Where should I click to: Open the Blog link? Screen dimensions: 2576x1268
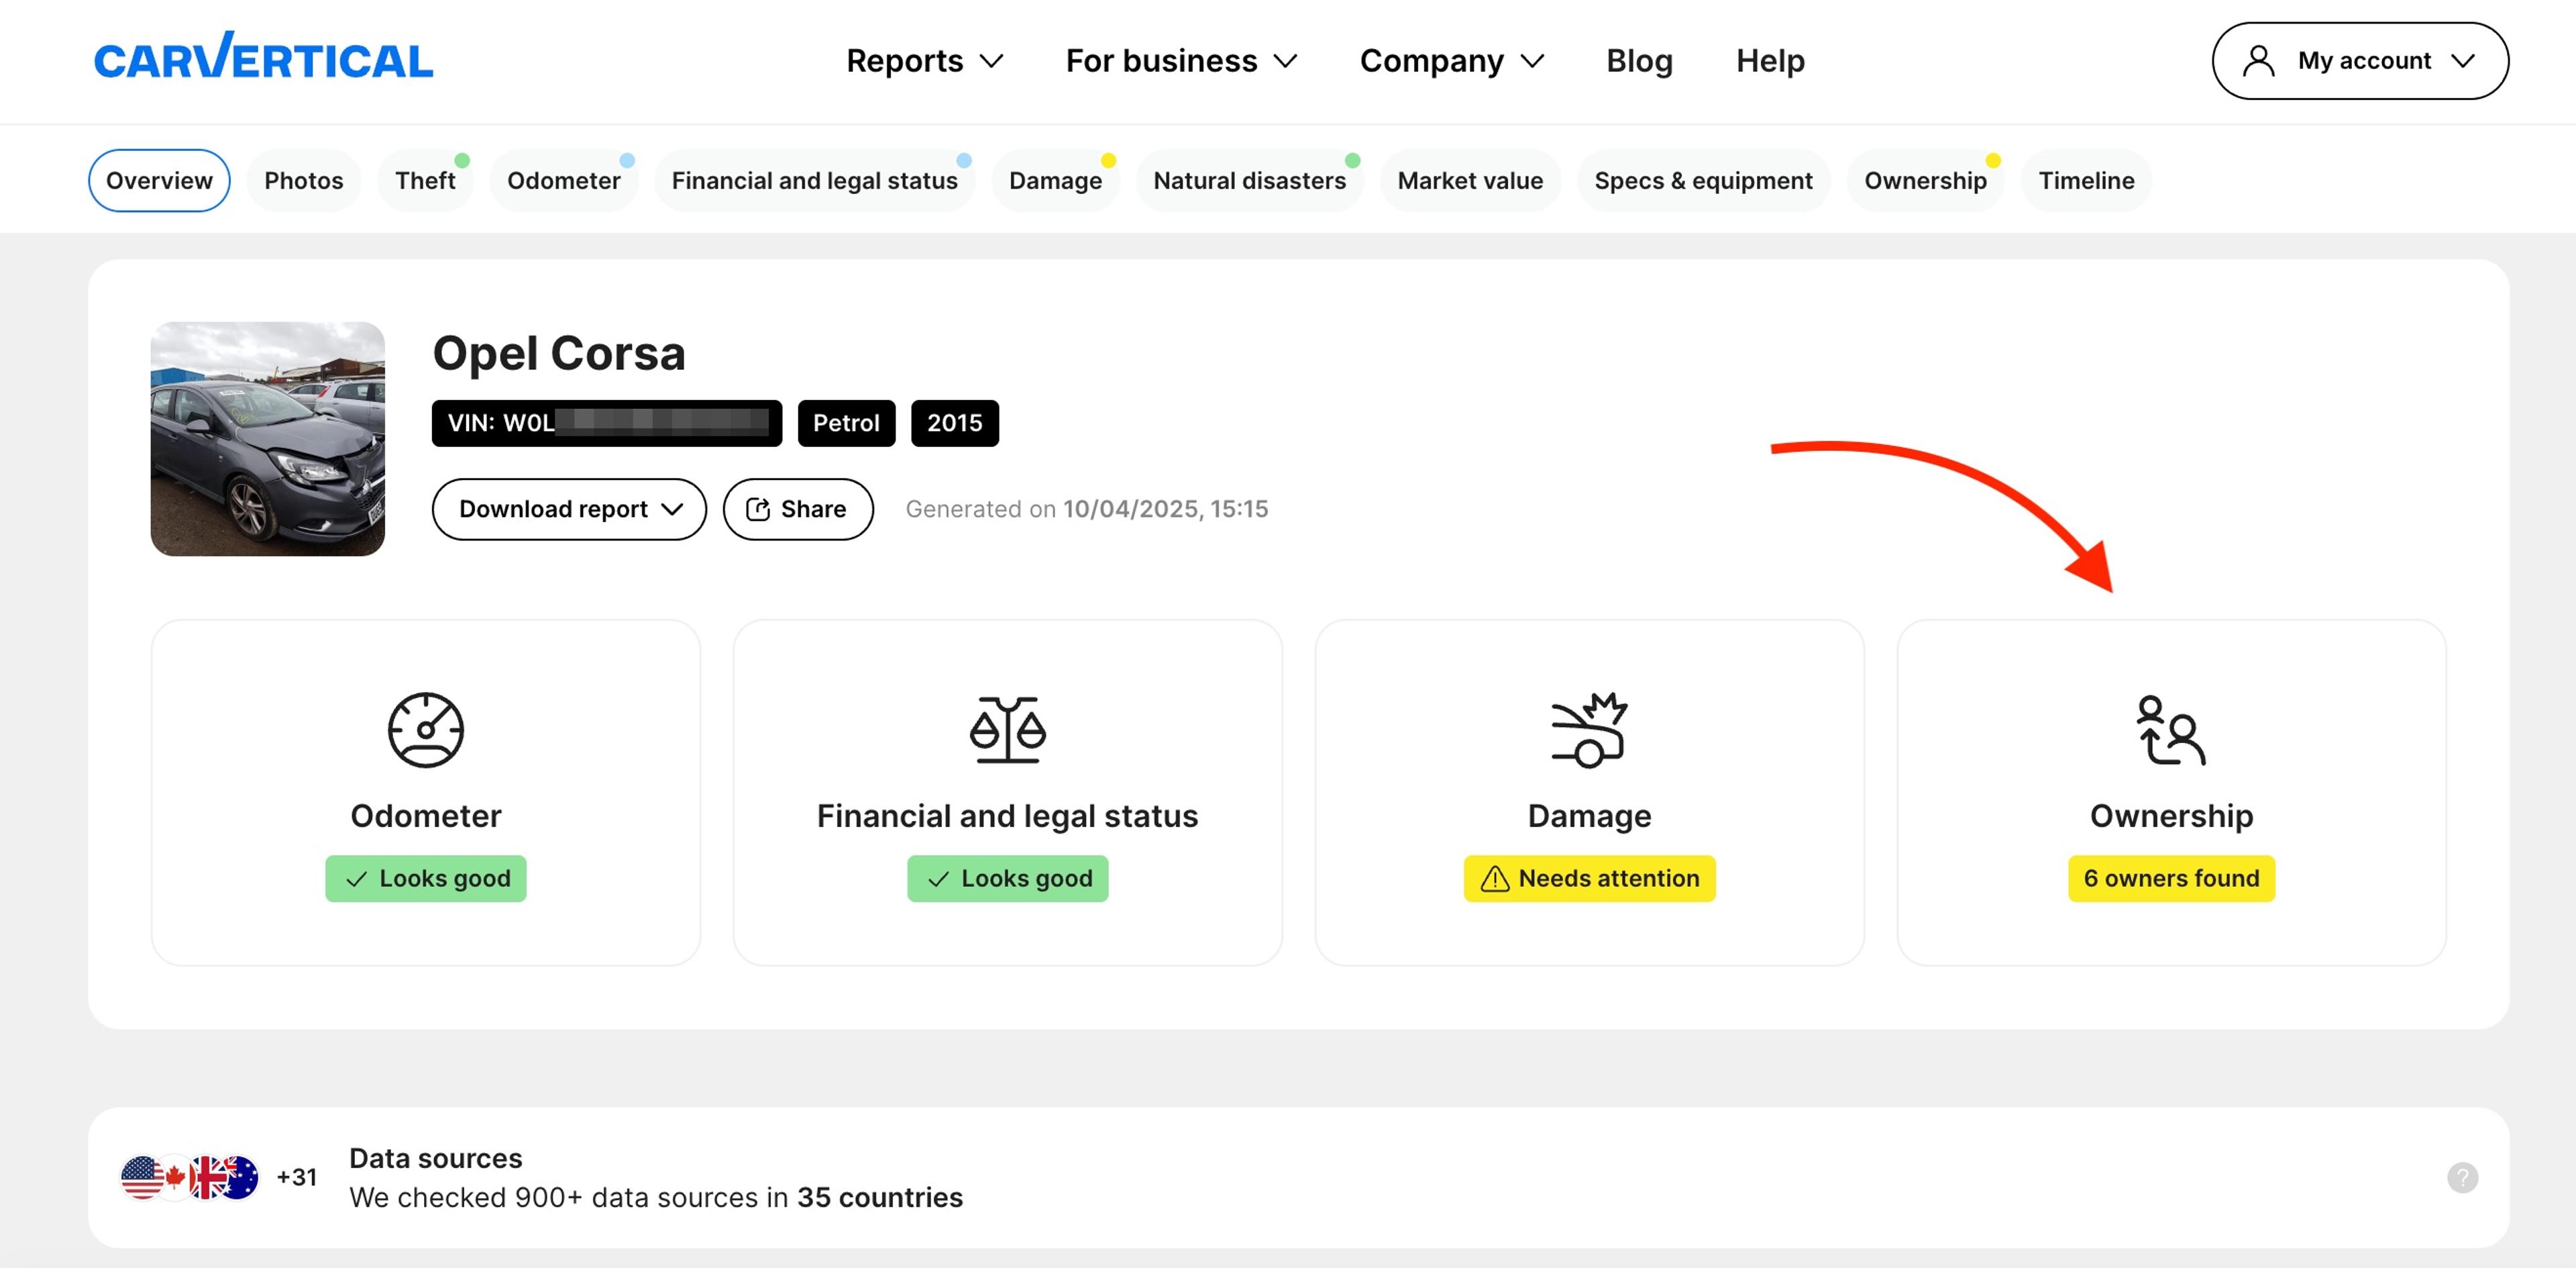(1639, 61)
